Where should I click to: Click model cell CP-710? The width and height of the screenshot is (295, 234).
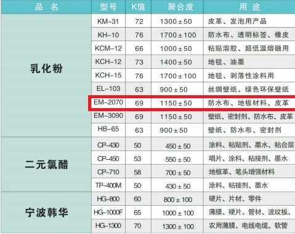108,172
